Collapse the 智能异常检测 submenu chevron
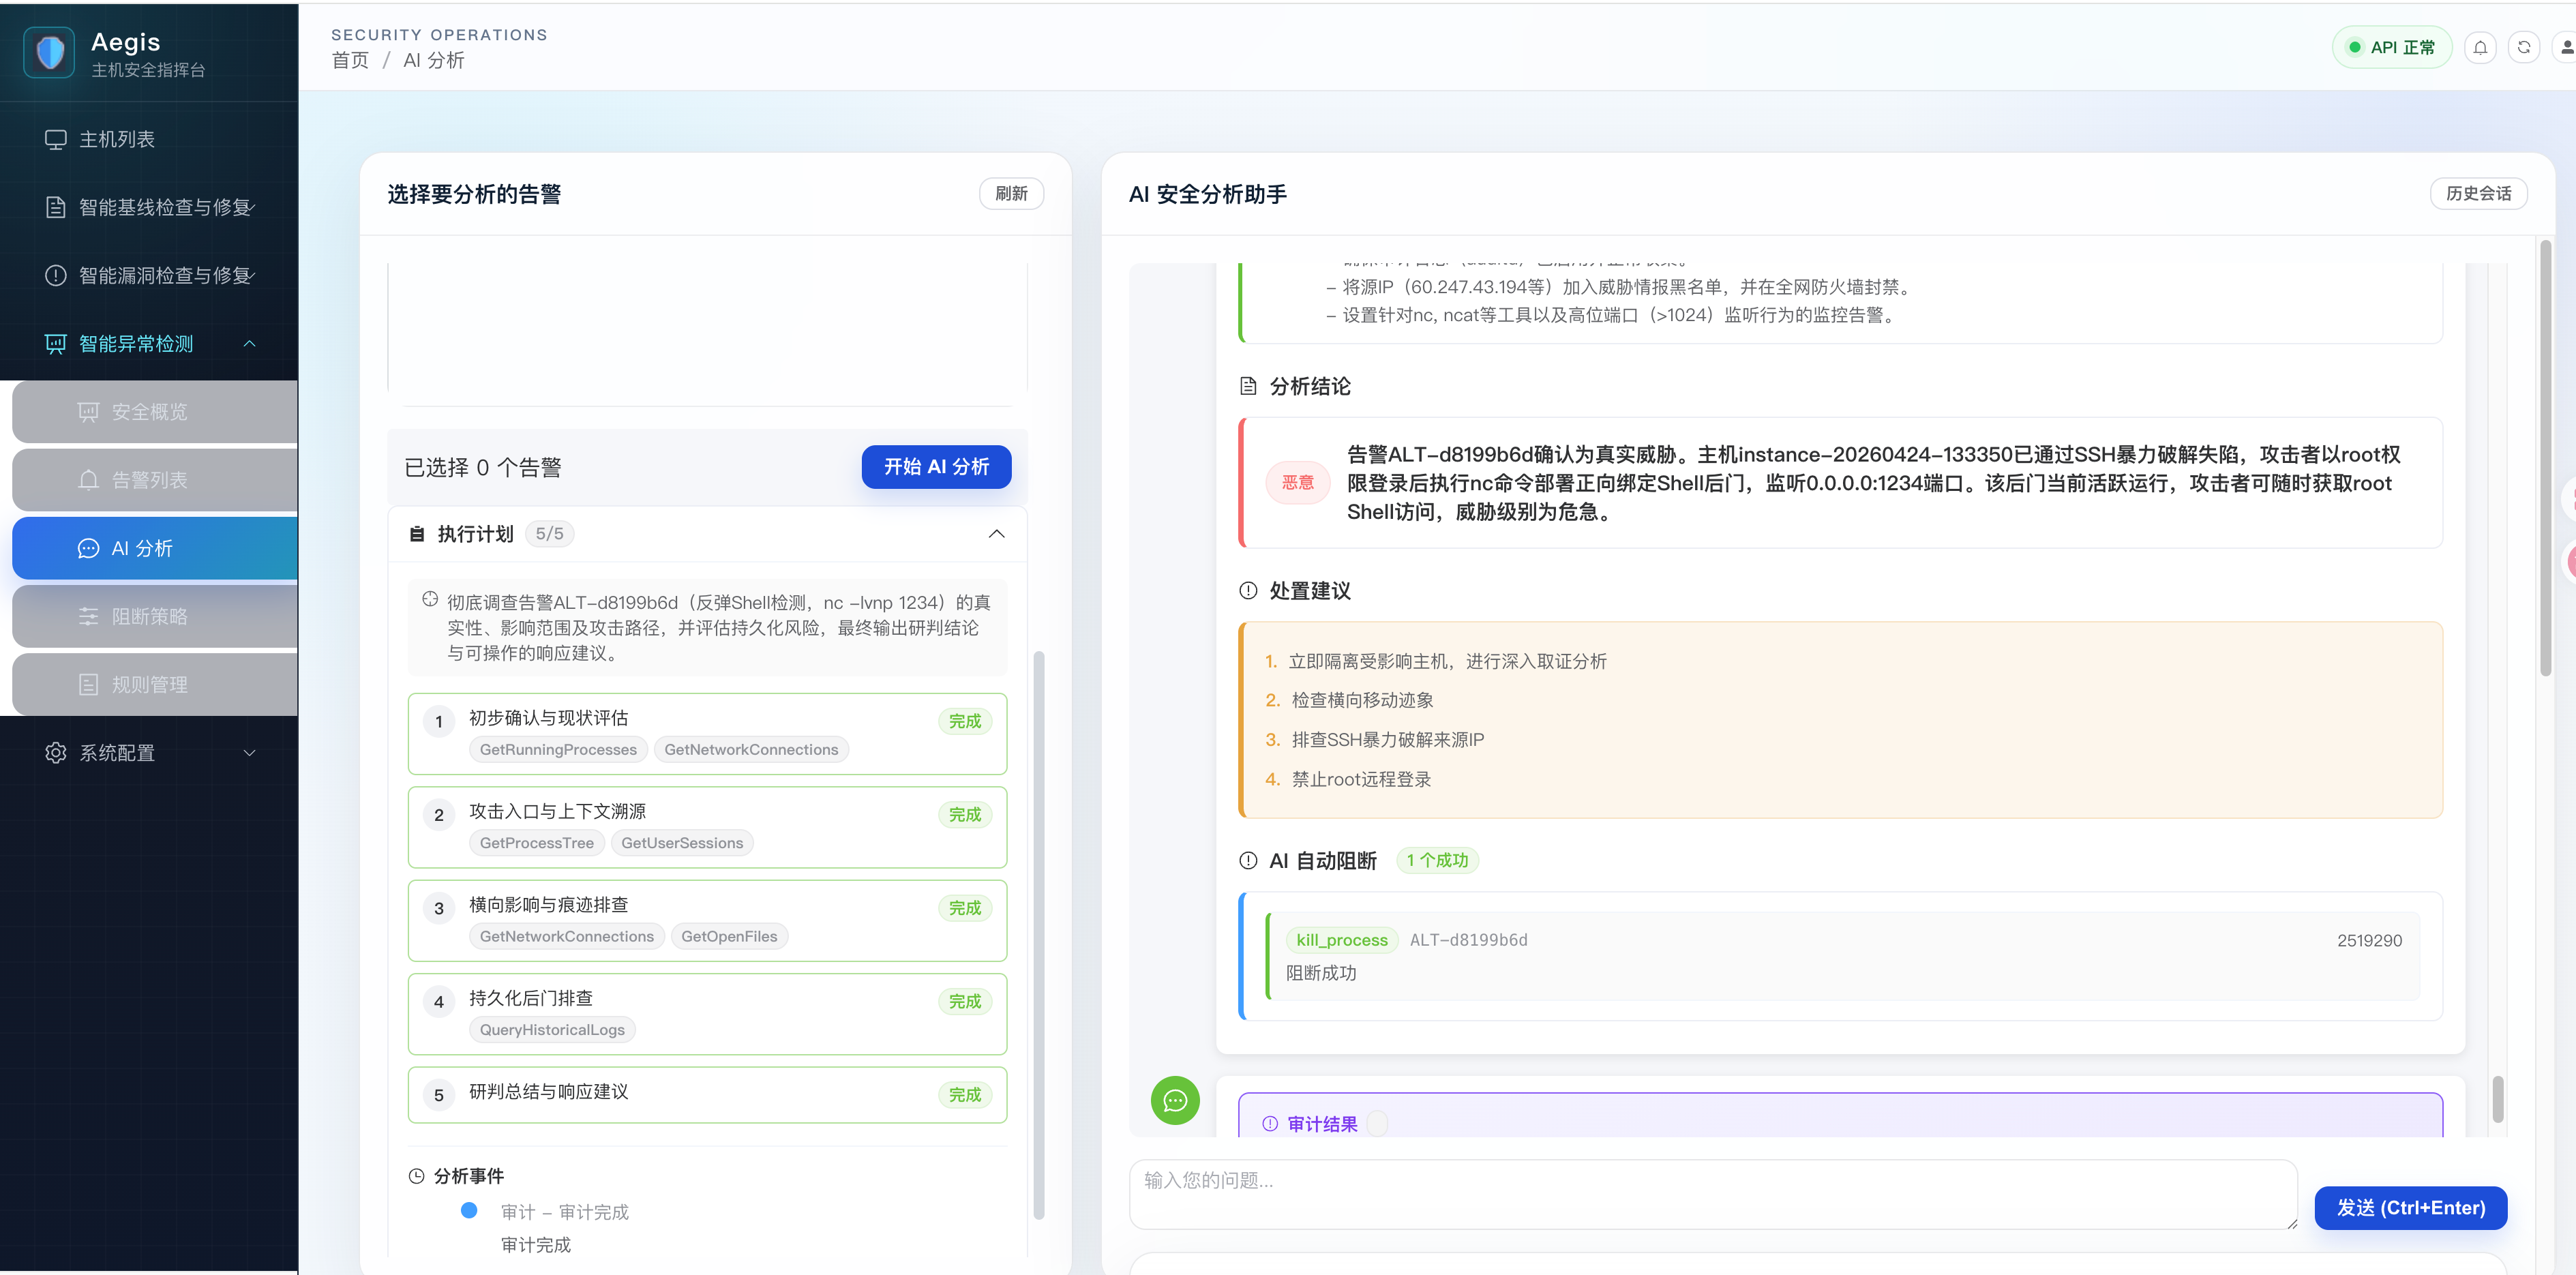This screenshot has width=2576, height=1275. click(x=250, y=344)
